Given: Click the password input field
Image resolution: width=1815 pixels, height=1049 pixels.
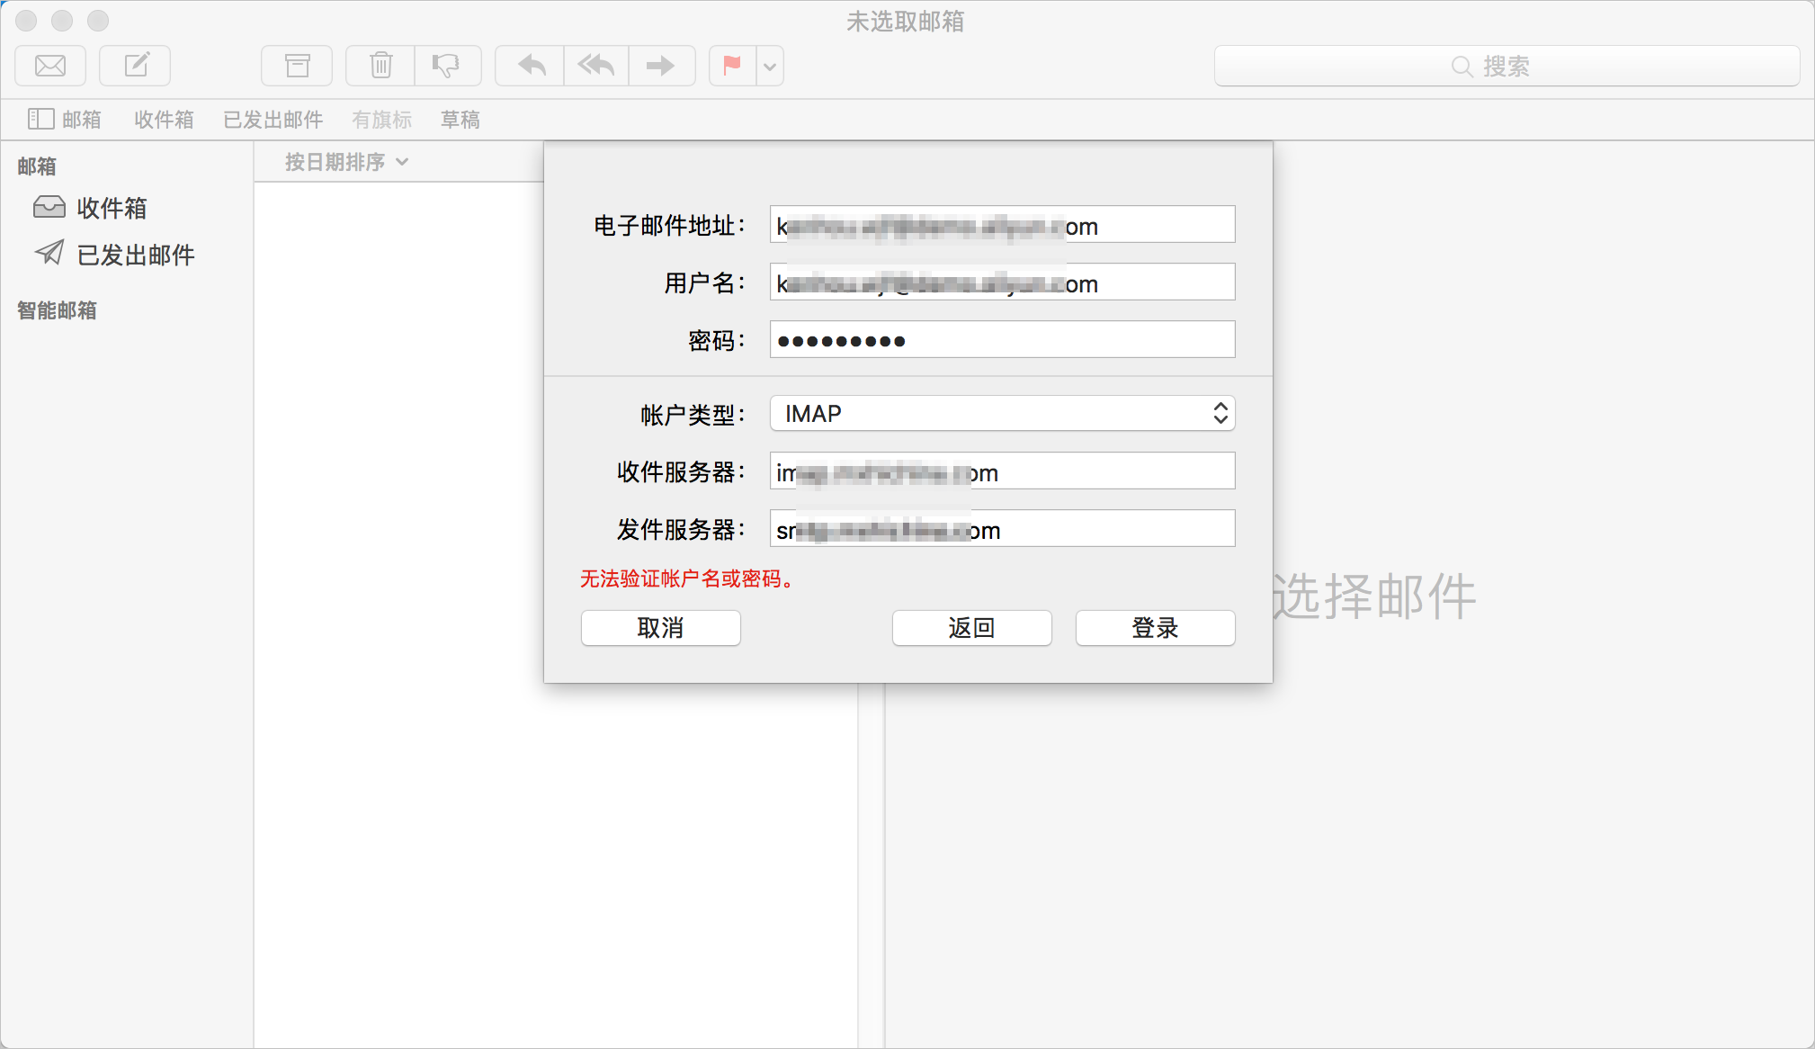Looking at the screenshot, I should point(998,341).
